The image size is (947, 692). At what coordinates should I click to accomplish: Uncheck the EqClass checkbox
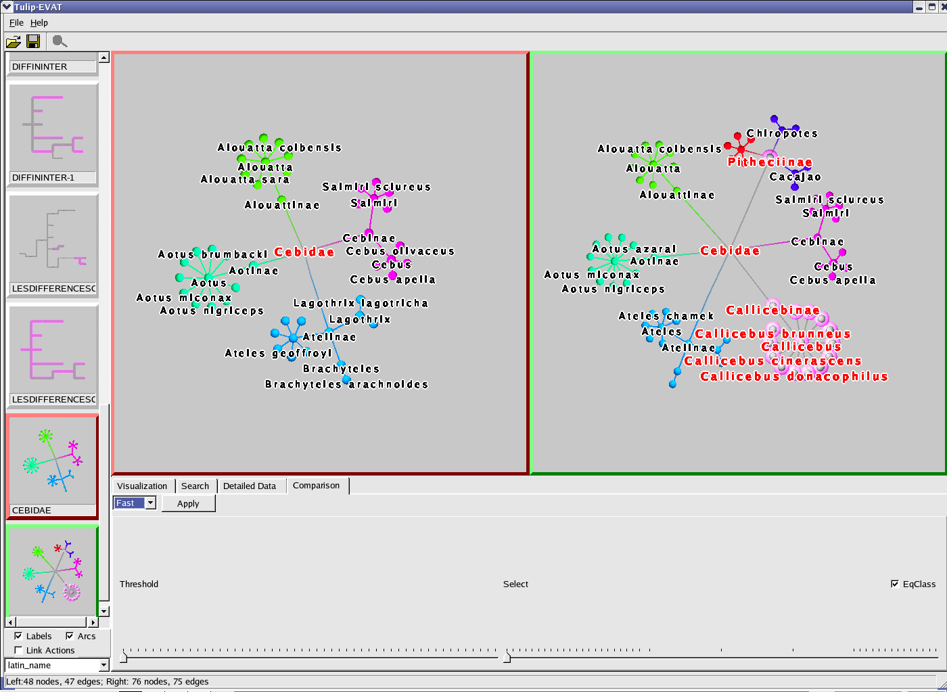(x=895, y=584)
